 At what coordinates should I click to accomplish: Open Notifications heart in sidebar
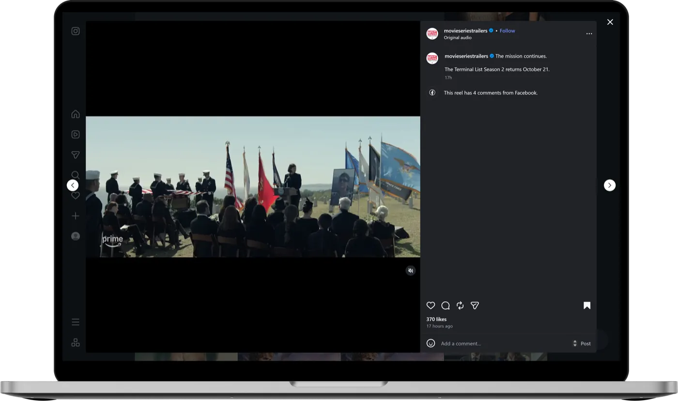point(76,196)
